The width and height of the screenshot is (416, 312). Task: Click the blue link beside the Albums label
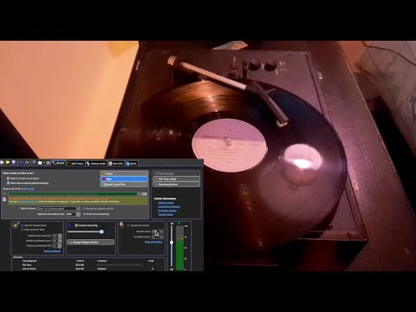click(27, 189)
